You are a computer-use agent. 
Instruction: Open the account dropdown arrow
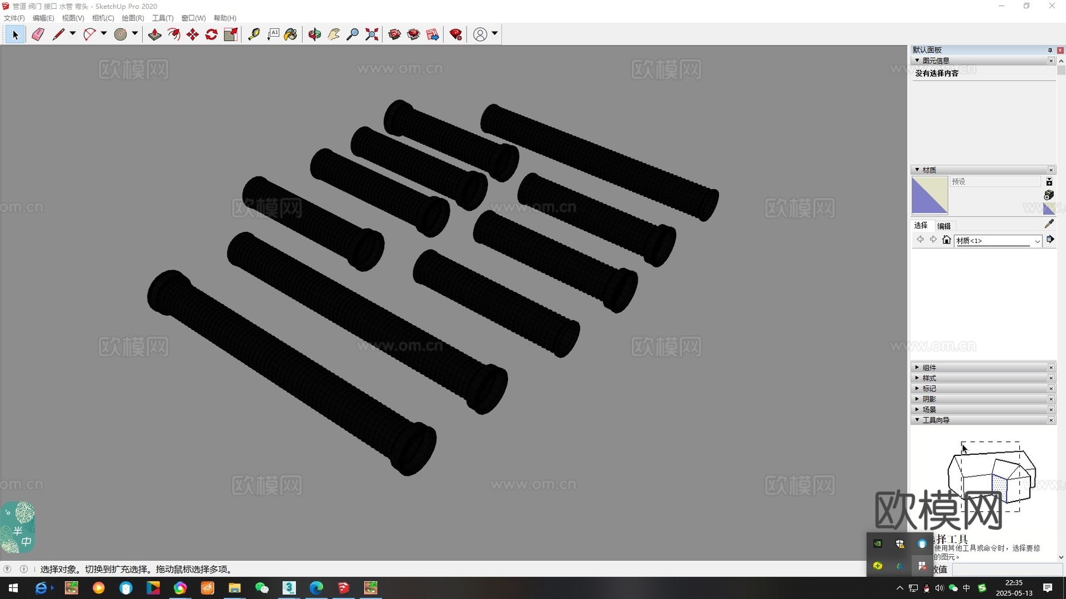(495, 34)
